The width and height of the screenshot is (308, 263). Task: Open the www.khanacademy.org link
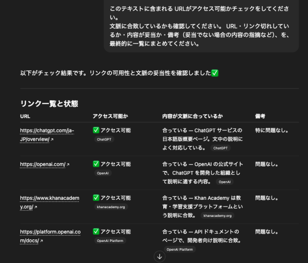[49, 202]
